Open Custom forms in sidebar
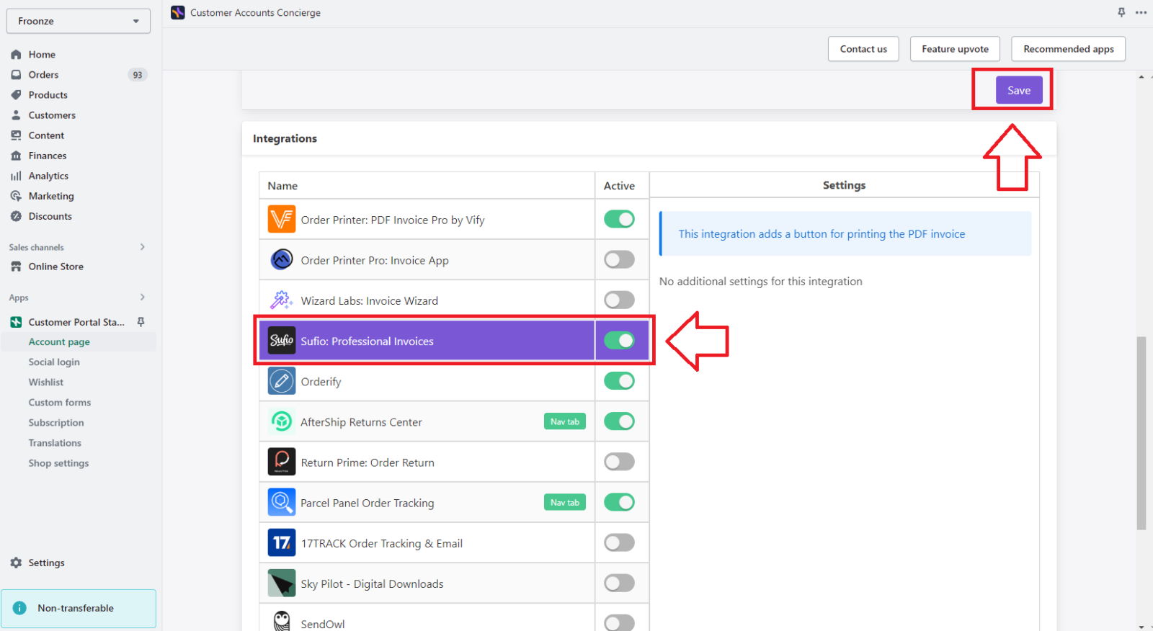 60,403
